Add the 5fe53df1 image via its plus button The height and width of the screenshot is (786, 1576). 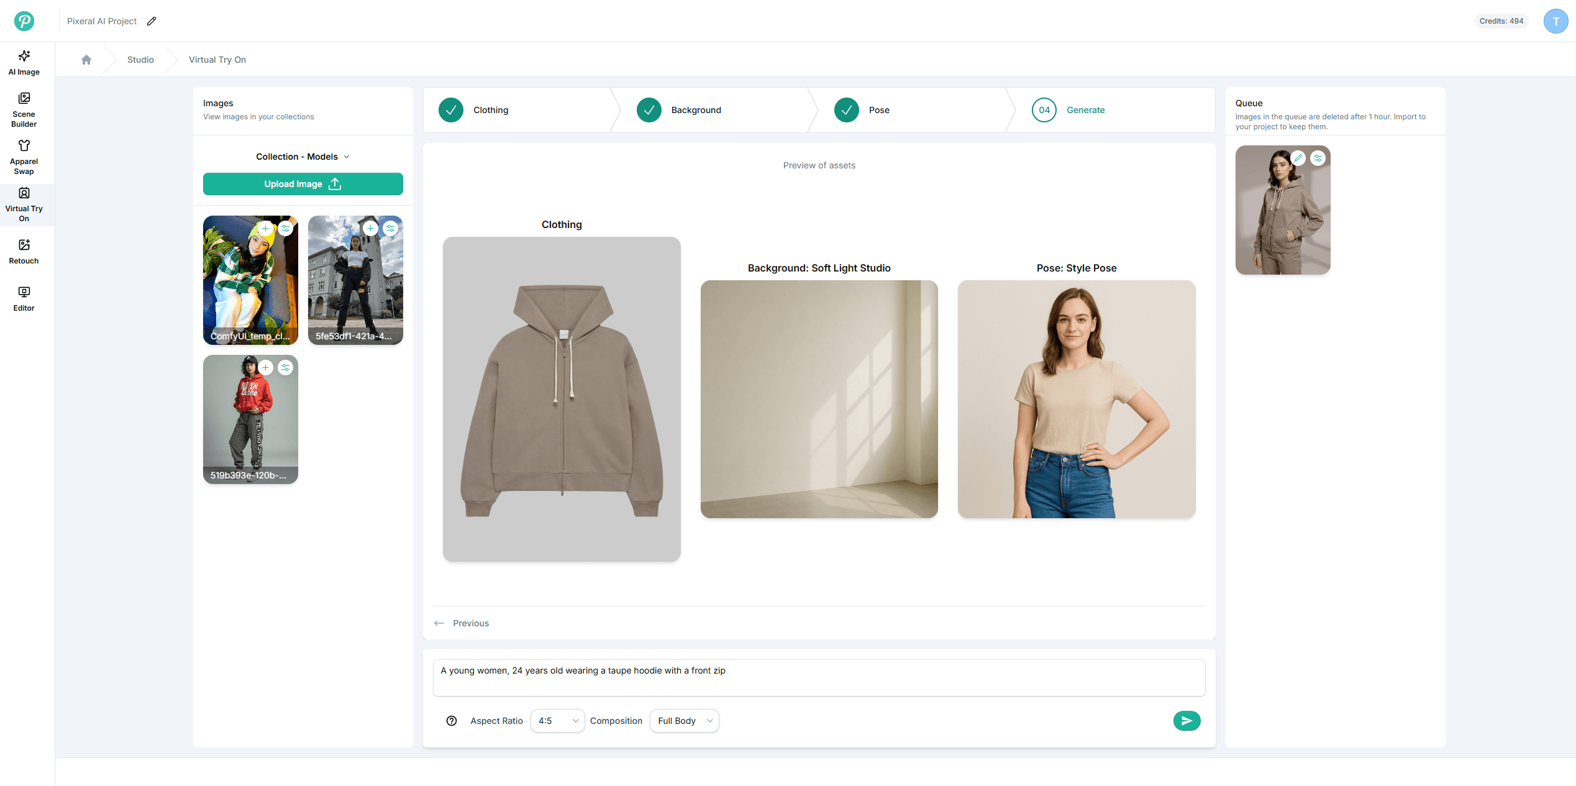371,228
